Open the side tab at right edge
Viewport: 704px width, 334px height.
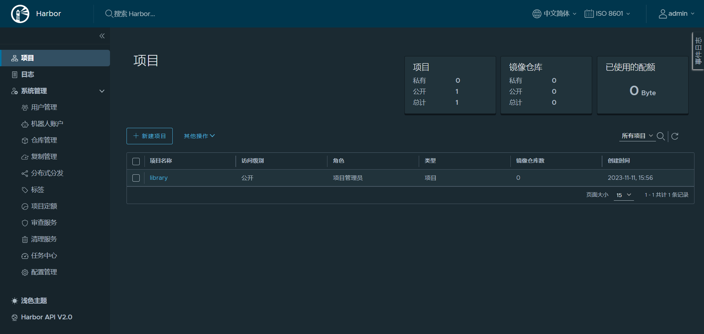[x=698, y=51]
